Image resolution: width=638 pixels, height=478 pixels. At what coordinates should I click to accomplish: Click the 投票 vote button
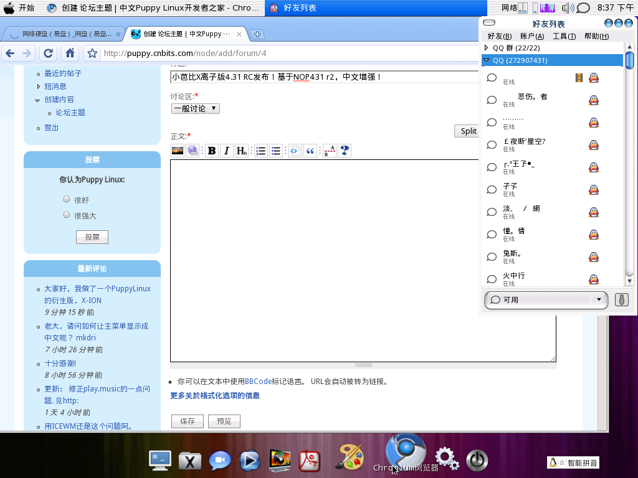92,237
